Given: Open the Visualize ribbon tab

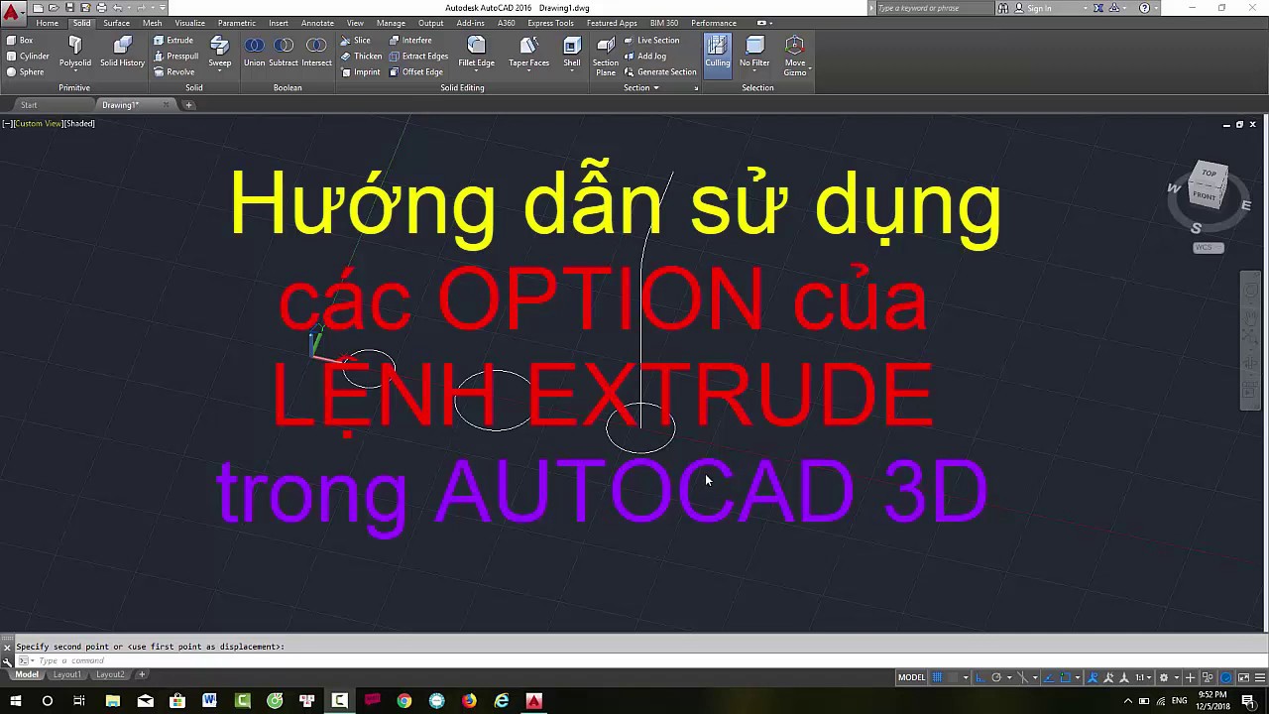Looking at the screenshot, I should [x=189, y=23].
